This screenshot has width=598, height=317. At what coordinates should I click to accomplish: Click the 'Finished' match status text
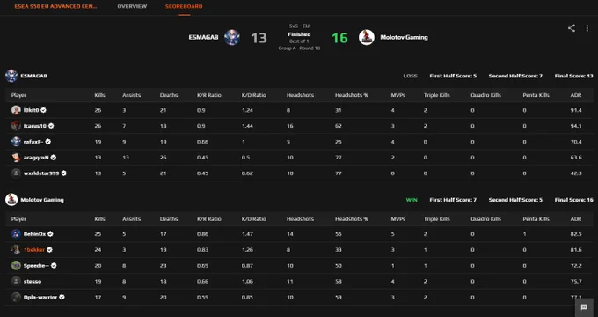pyautogui.click(x=299, y=34)
